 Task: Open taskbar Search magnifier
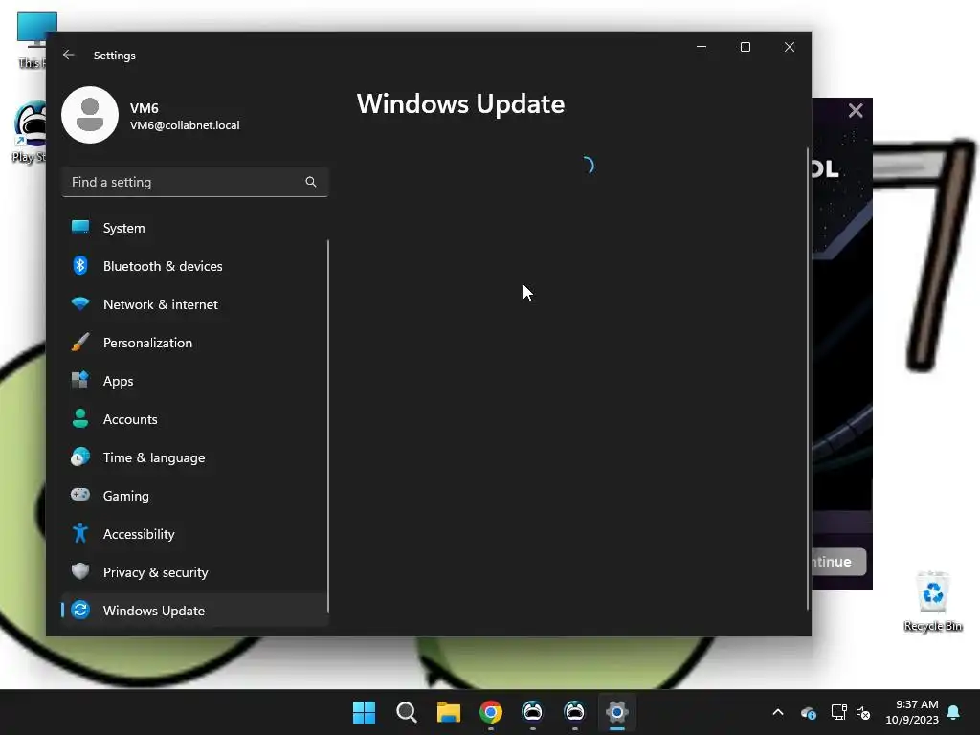pyautogui.click(x=406, y=712)
